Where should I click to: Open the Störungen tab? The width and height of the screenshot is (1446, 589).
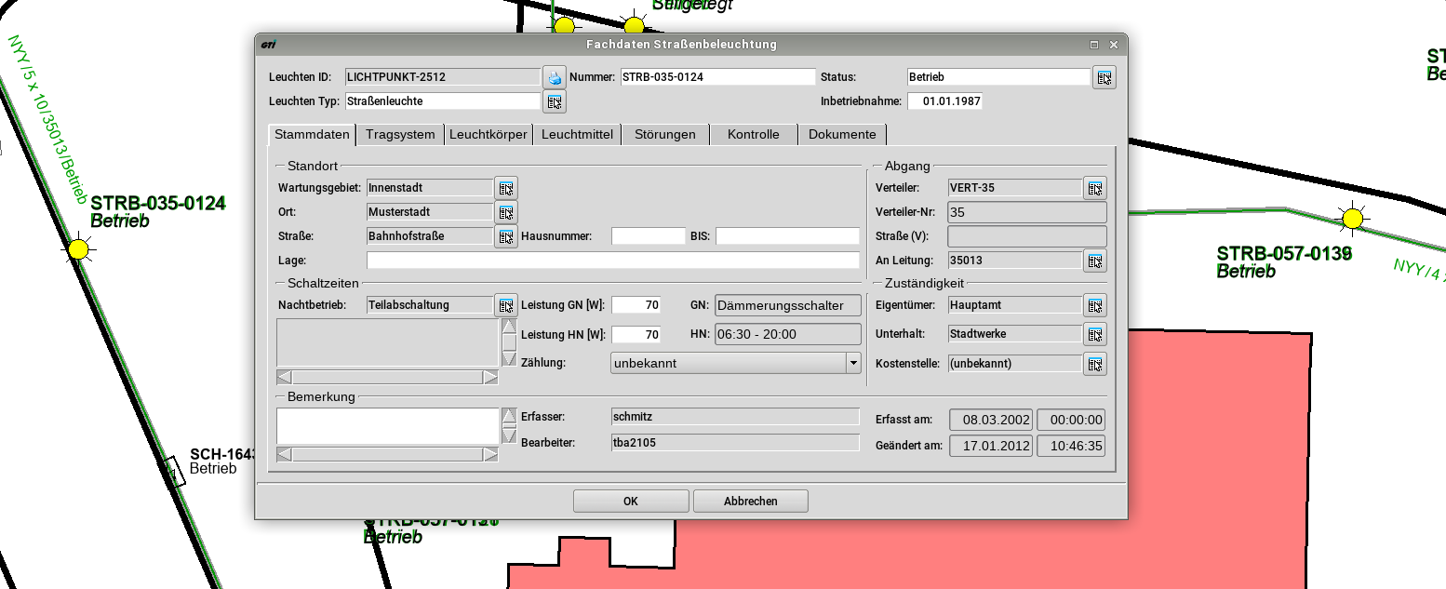[x=664, y=135]
